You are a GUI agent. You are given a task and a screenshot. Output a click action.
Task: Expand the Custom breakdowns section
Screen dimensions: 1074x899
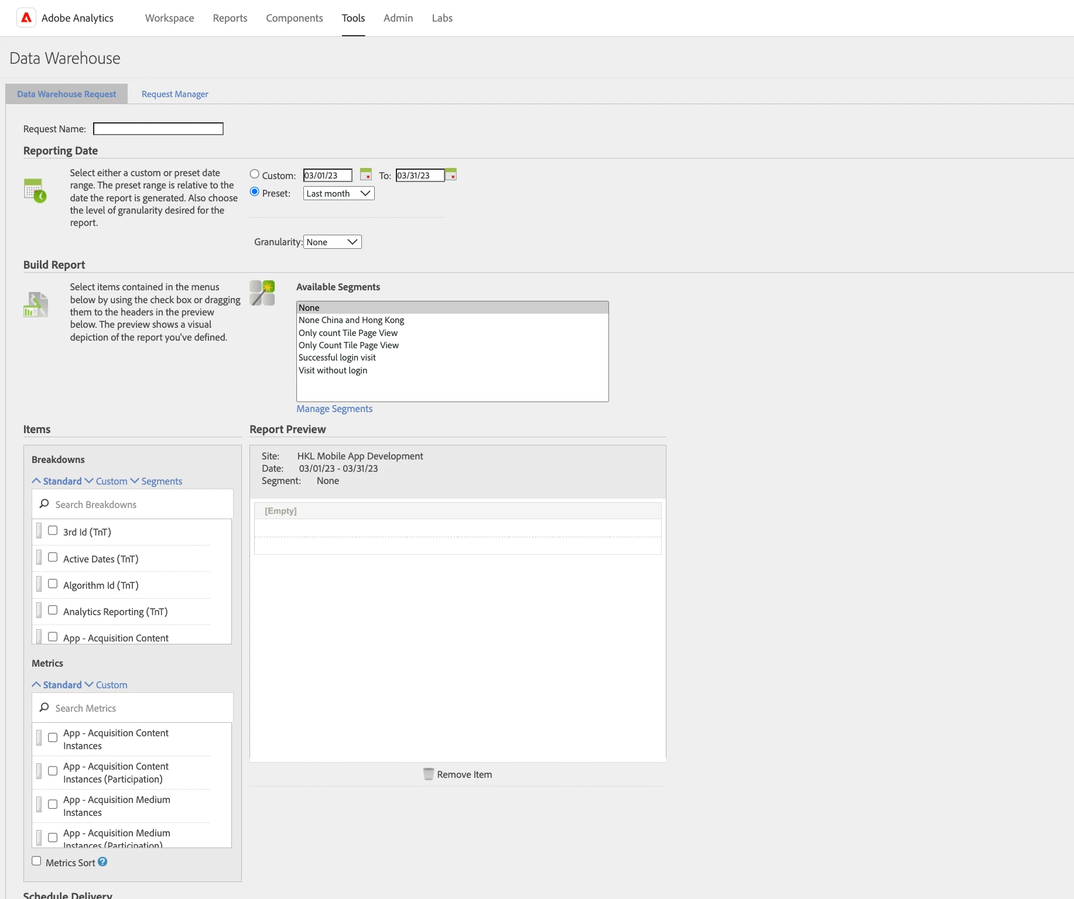click(106, 481)
